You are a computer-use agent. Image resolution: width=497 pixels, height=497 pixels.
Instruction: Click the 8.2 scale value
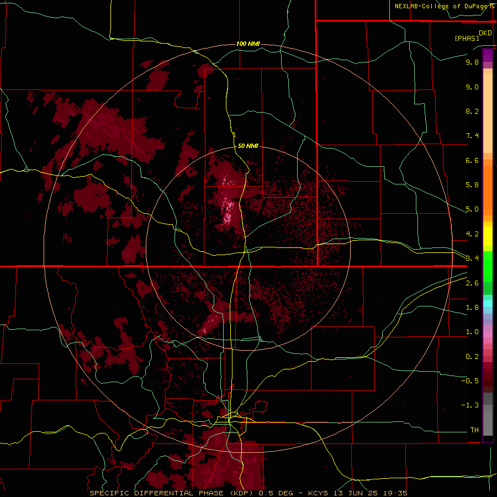472,111
